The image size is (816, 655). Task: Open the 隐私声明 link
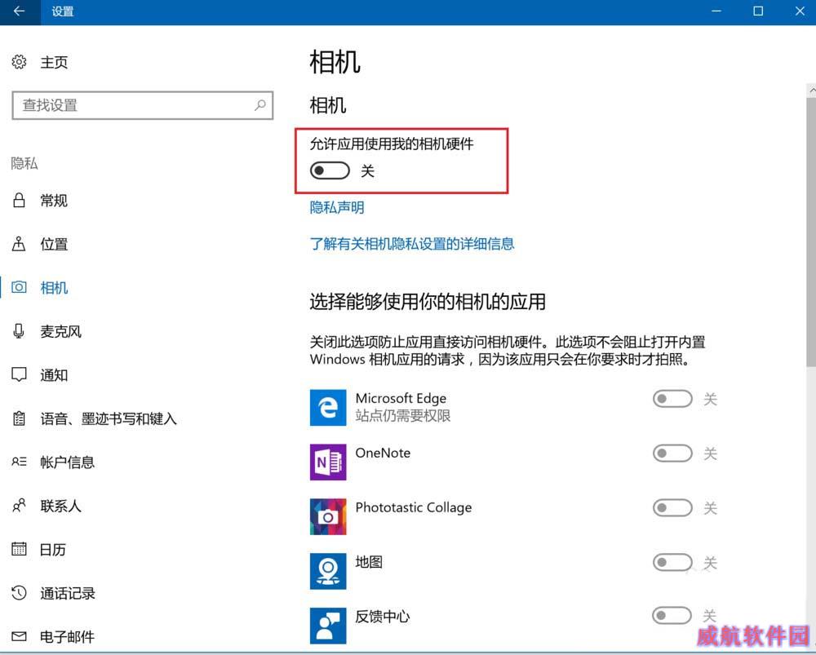click(x=337, y=207)
